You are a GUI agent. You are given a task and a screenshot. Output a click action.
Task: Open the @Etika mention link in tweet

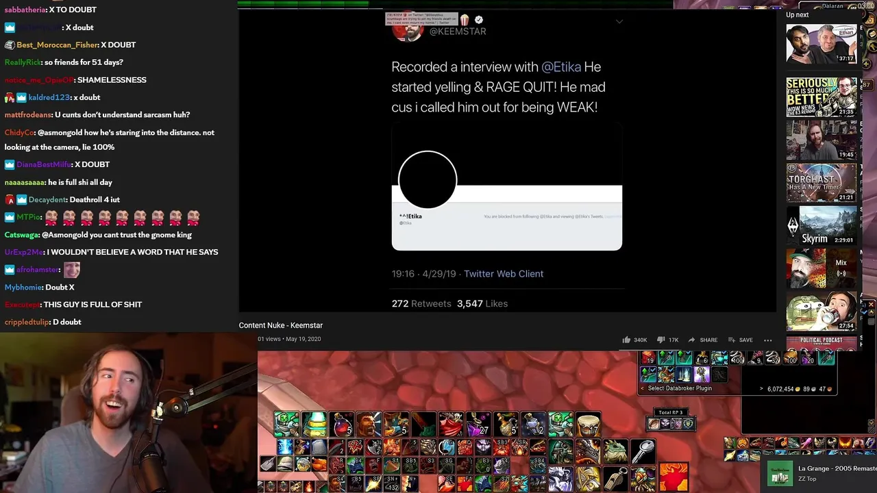click(561, 67)
